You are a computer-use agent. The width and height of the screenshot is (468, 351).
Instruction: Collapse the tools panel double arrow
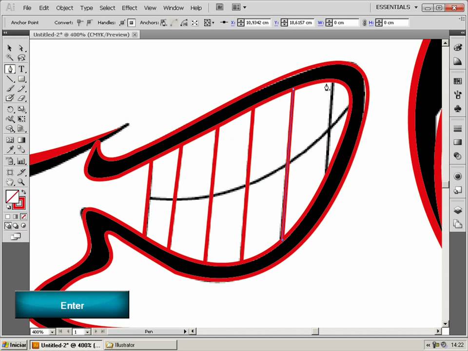tap(5, 33)
